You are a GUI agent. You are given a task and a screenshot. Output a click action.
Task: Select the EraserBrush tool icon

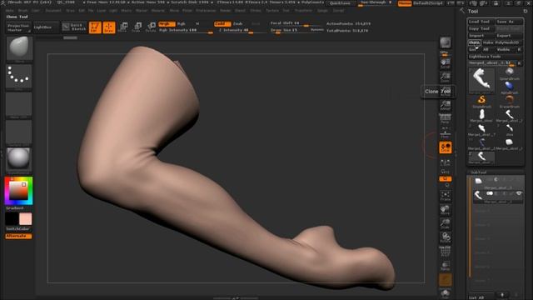coord(509,101)
